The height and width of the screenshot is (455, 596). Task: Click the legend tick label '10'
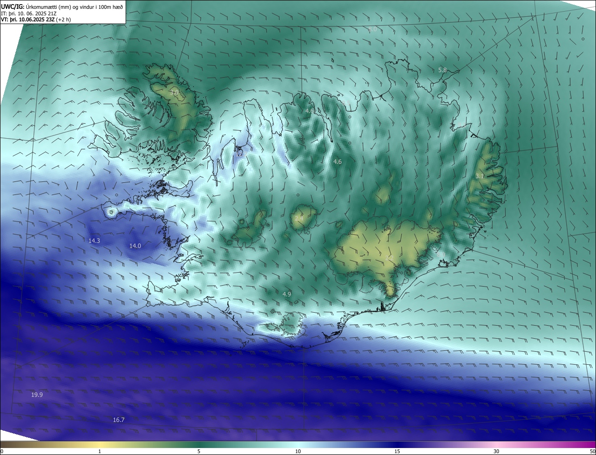click(298, 452)
